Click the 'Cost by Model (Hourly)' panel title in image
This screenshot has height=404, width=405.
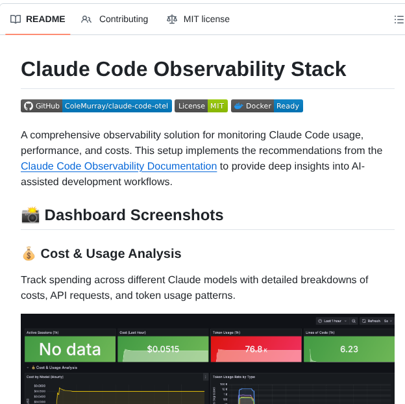[x=45, y=377]
